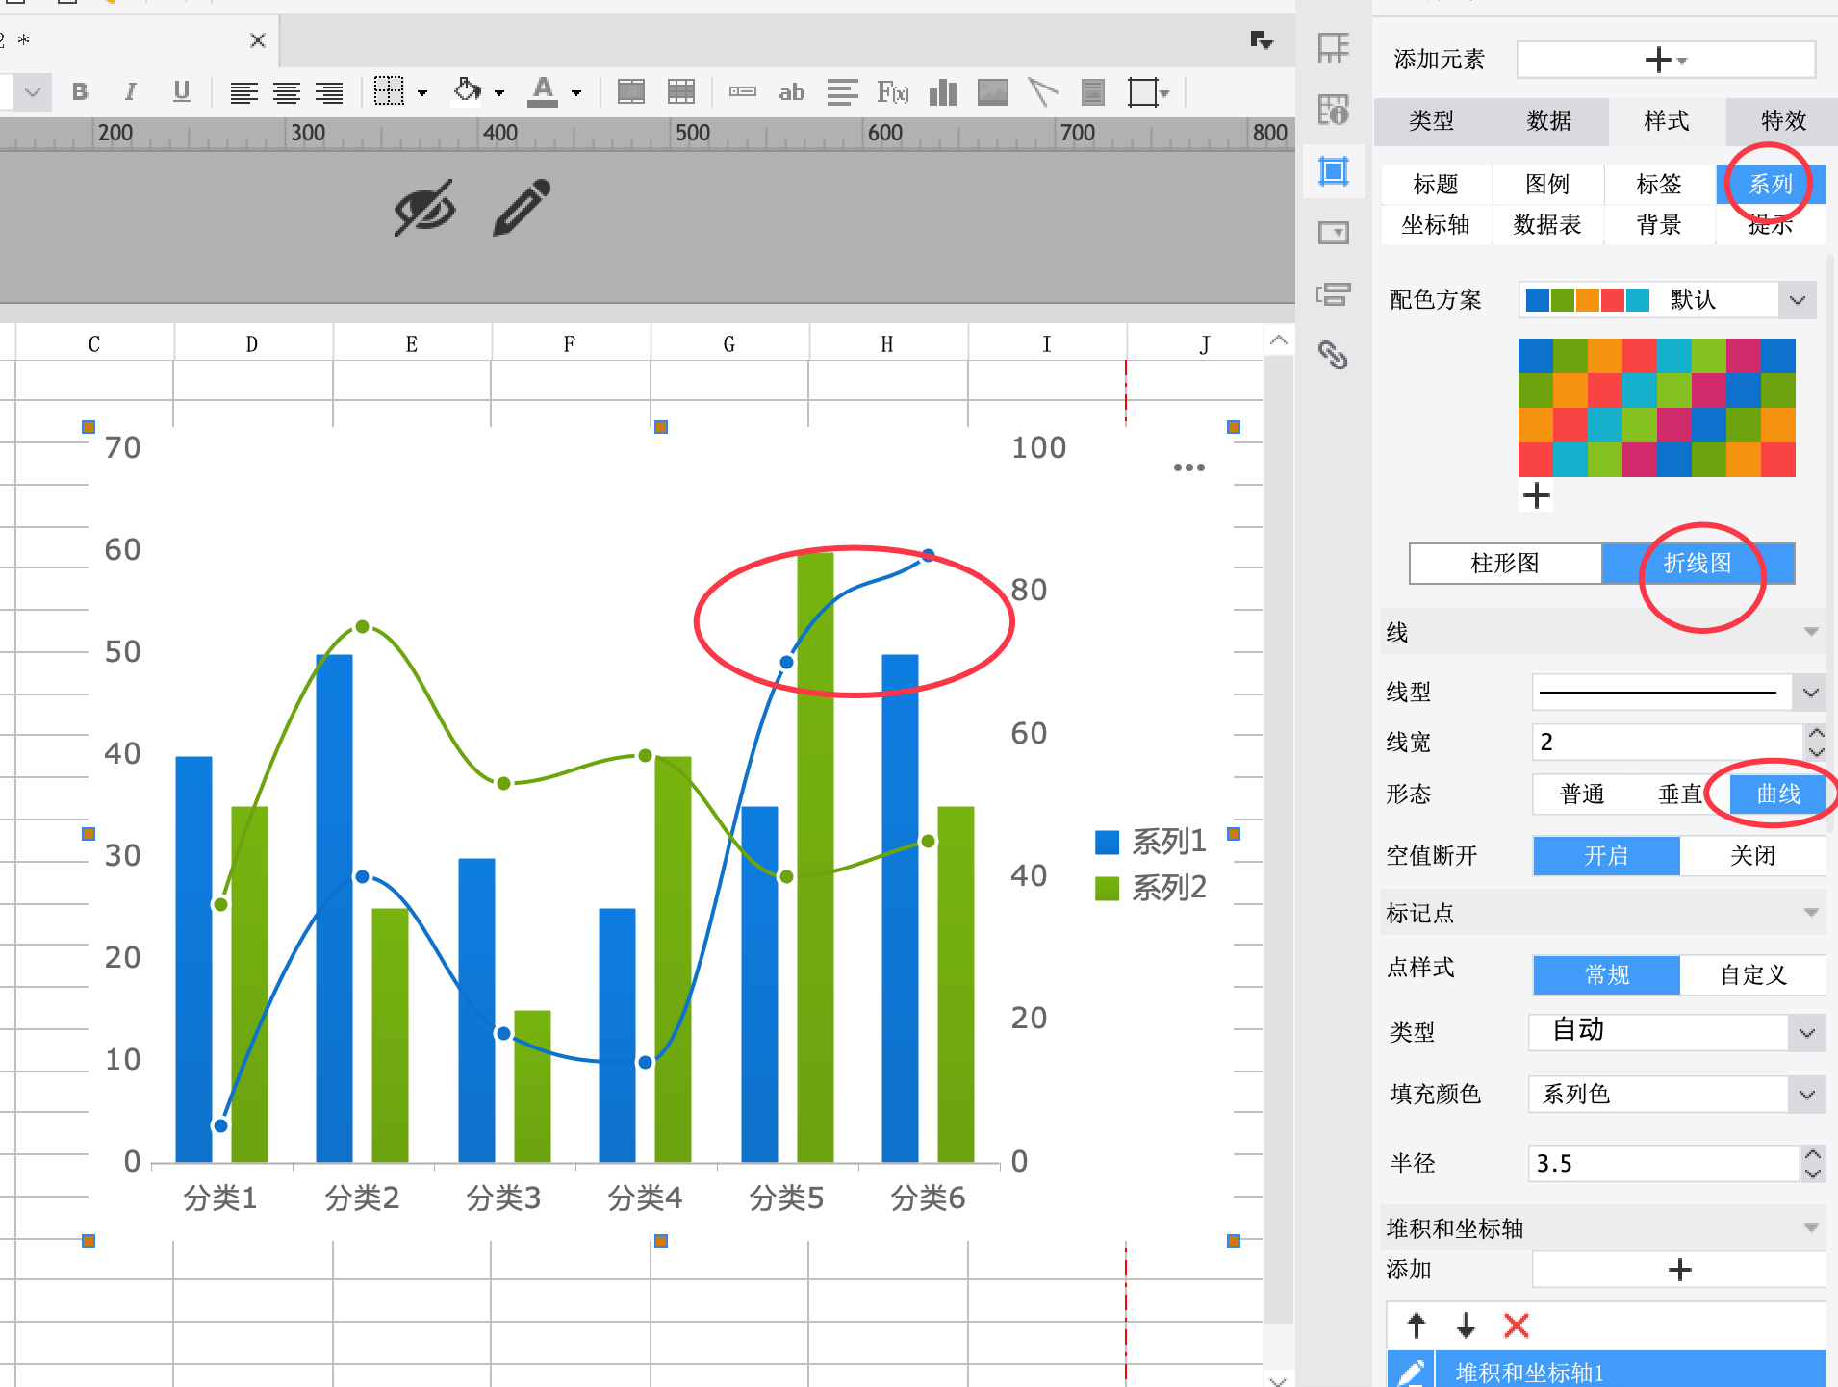Open 图例 style sub-tab
This screenshot has height=1387, width=1838.
[x=1547, y=185]
